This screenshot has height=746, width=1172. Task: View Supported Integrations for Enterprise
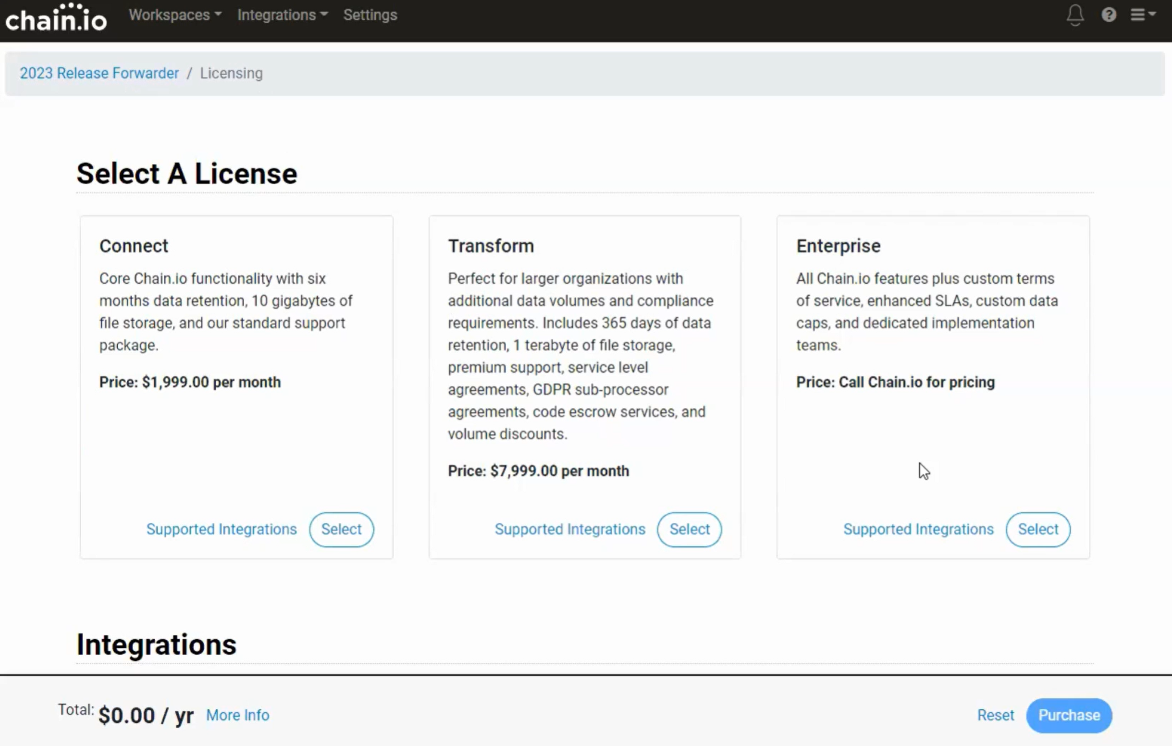click(918, 529)
